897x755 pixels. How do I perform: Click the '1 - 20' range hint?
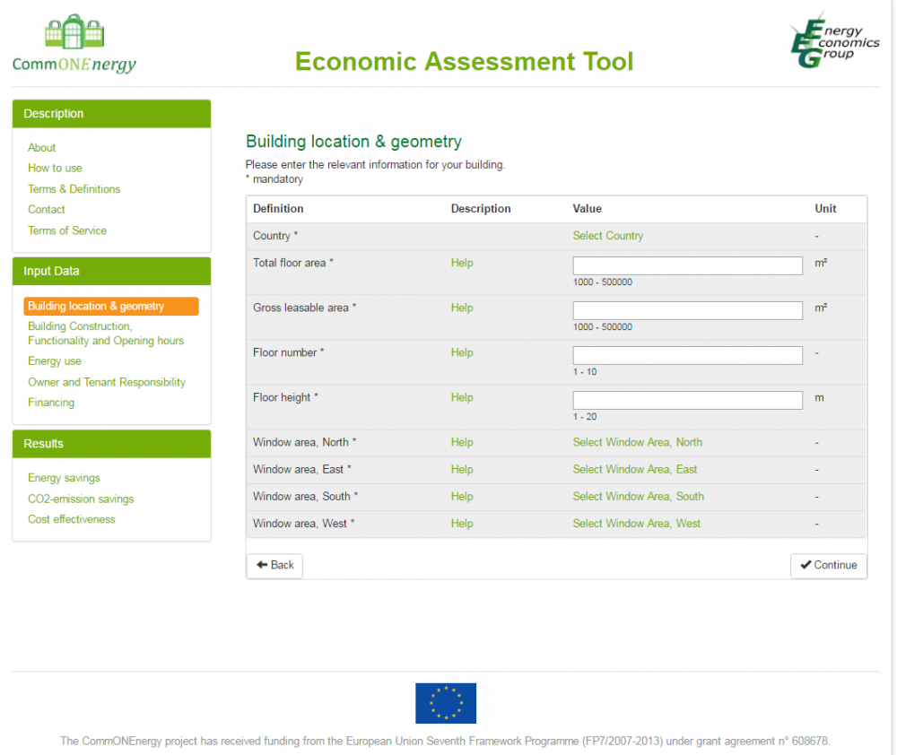click(585, 417)
